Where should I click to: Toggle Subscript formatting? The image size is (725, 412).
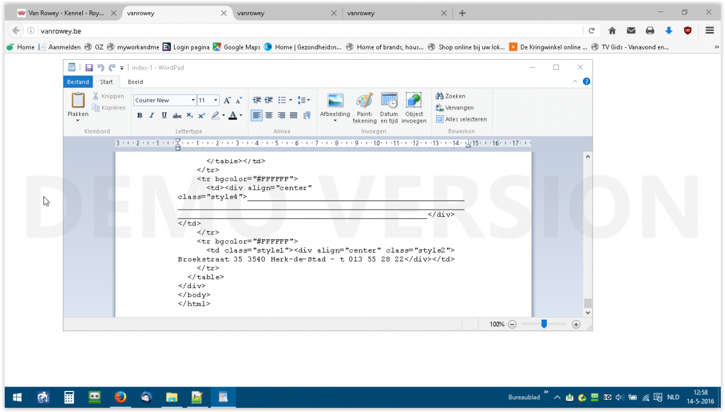(190, 115)
